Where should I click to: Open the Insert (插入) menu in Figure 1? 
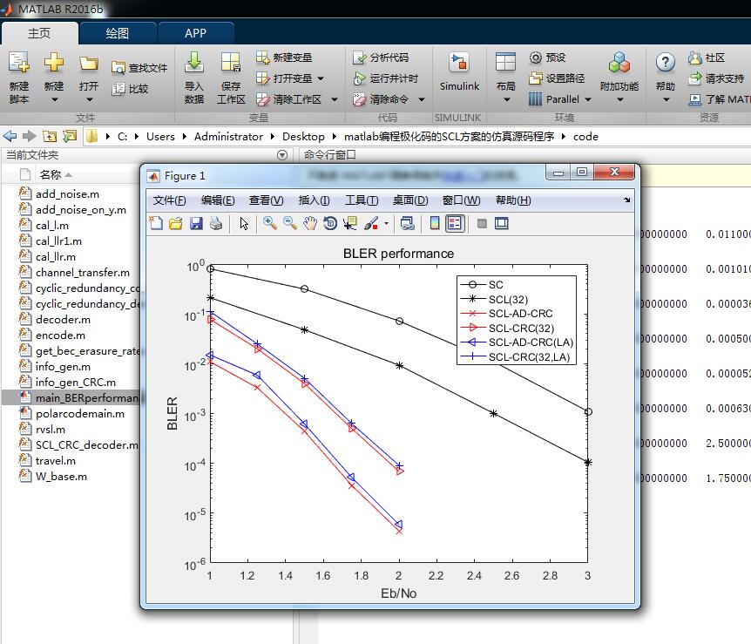[314, 200]
